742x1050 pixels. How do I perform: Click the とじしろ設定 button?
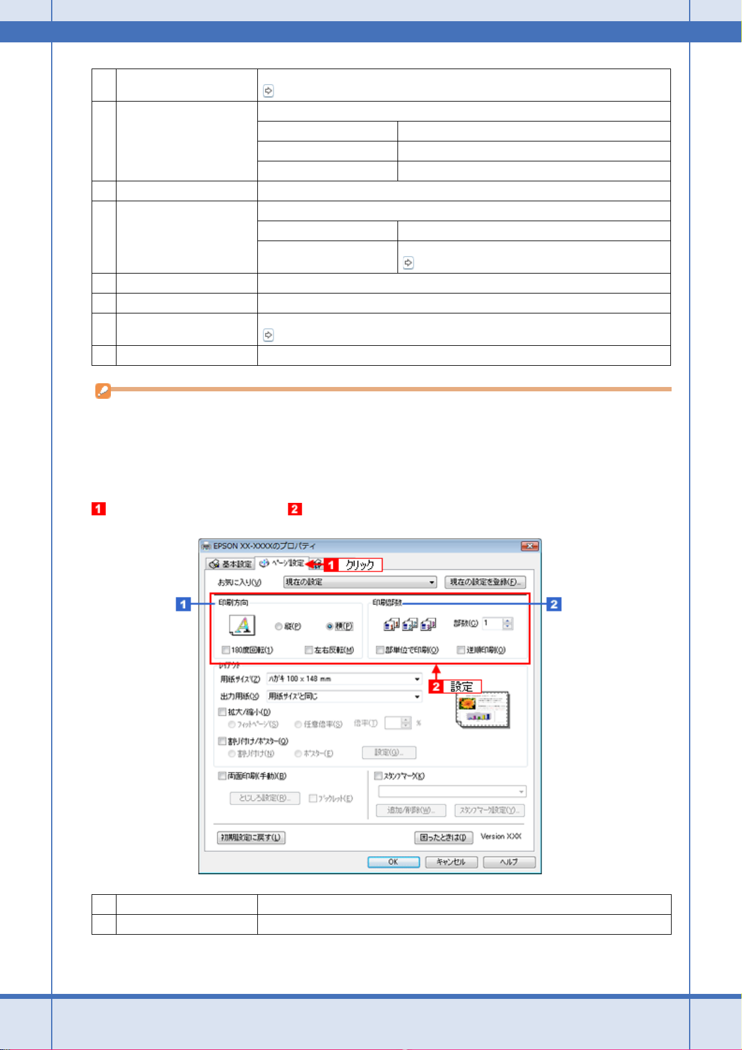[265, 798]
